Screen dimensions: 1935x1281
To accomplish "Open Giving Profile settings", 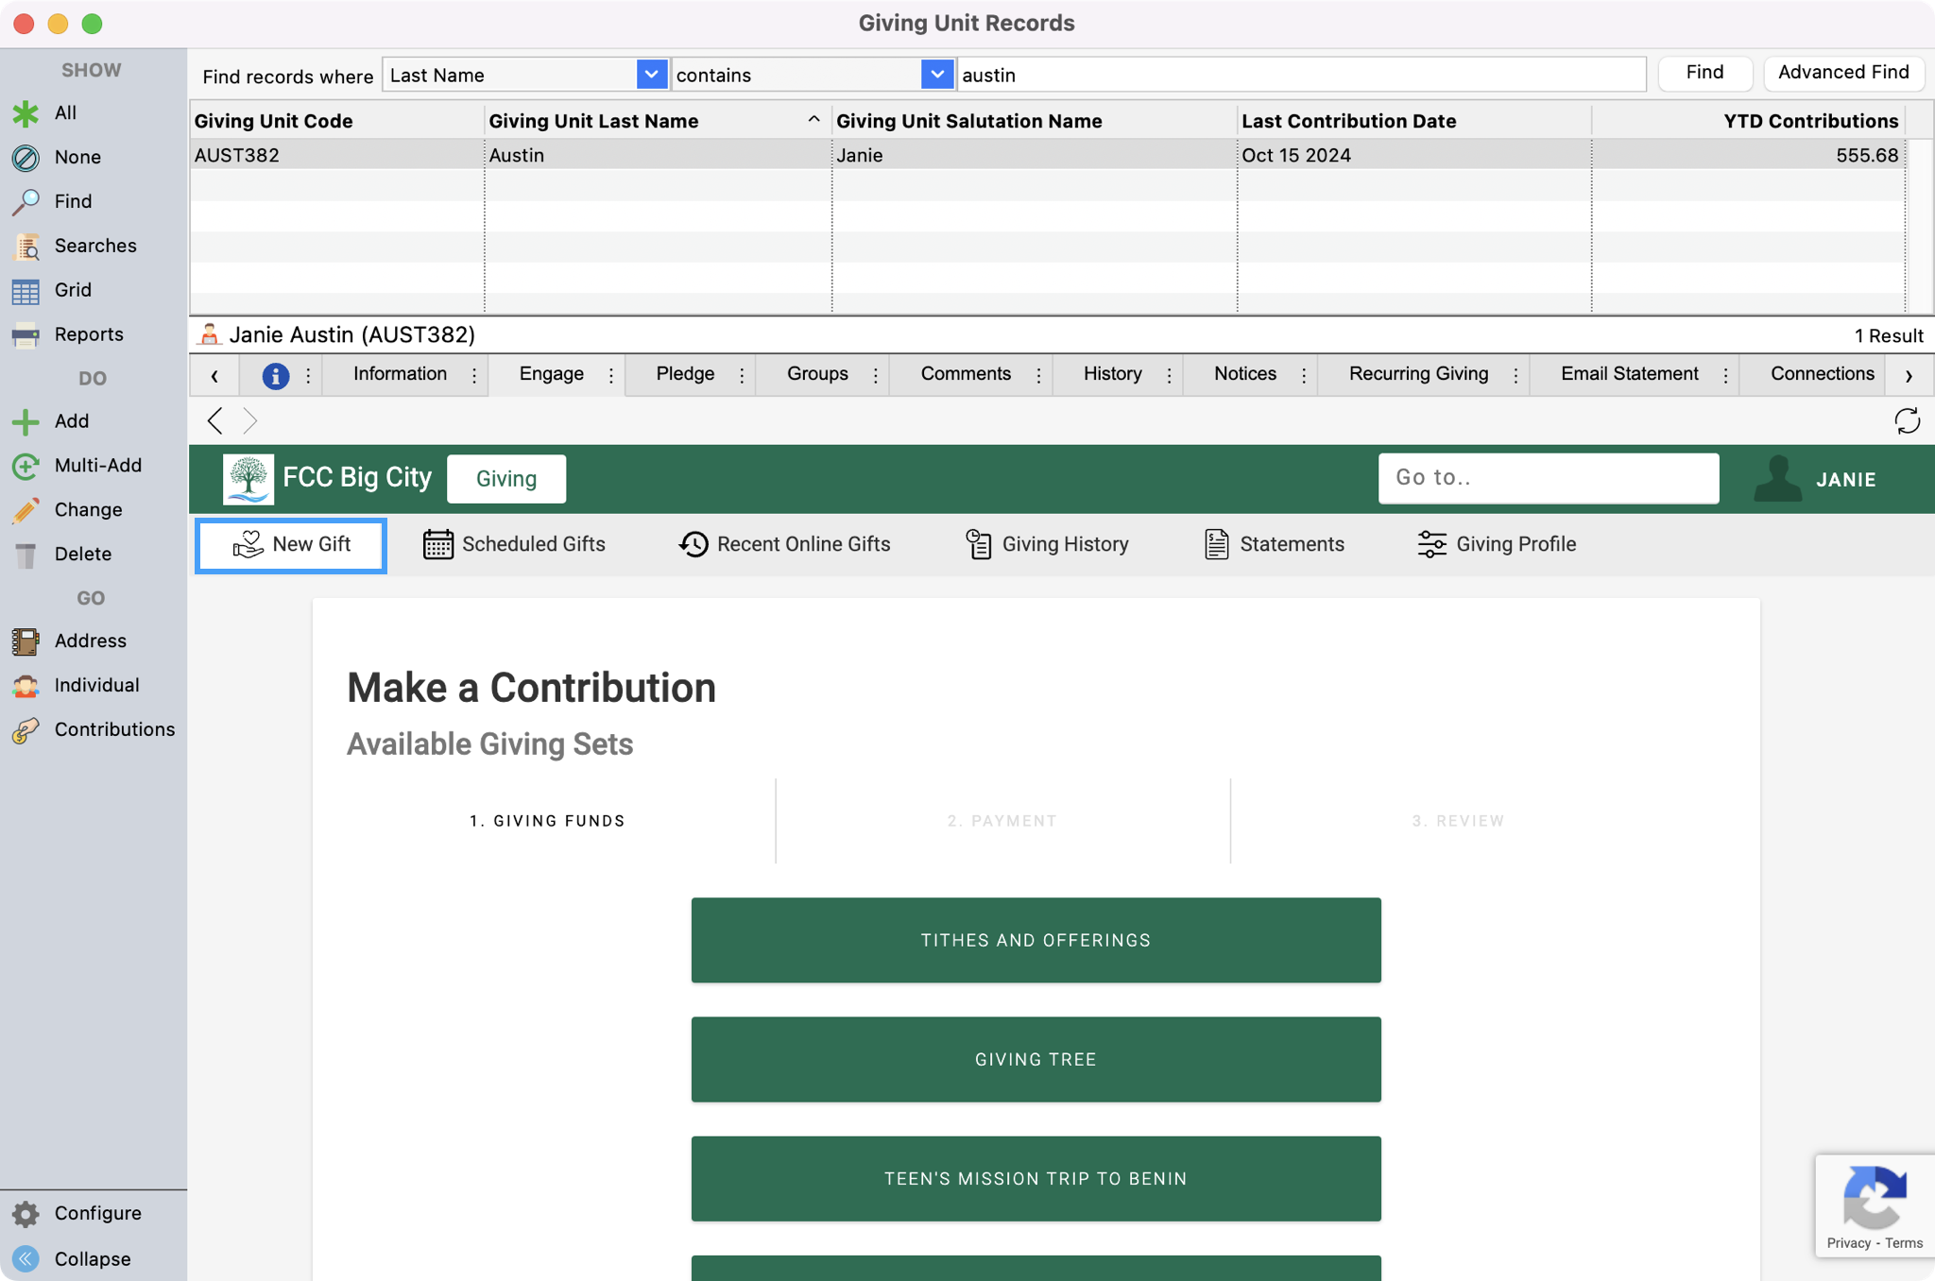I will tap(1497, 544).
